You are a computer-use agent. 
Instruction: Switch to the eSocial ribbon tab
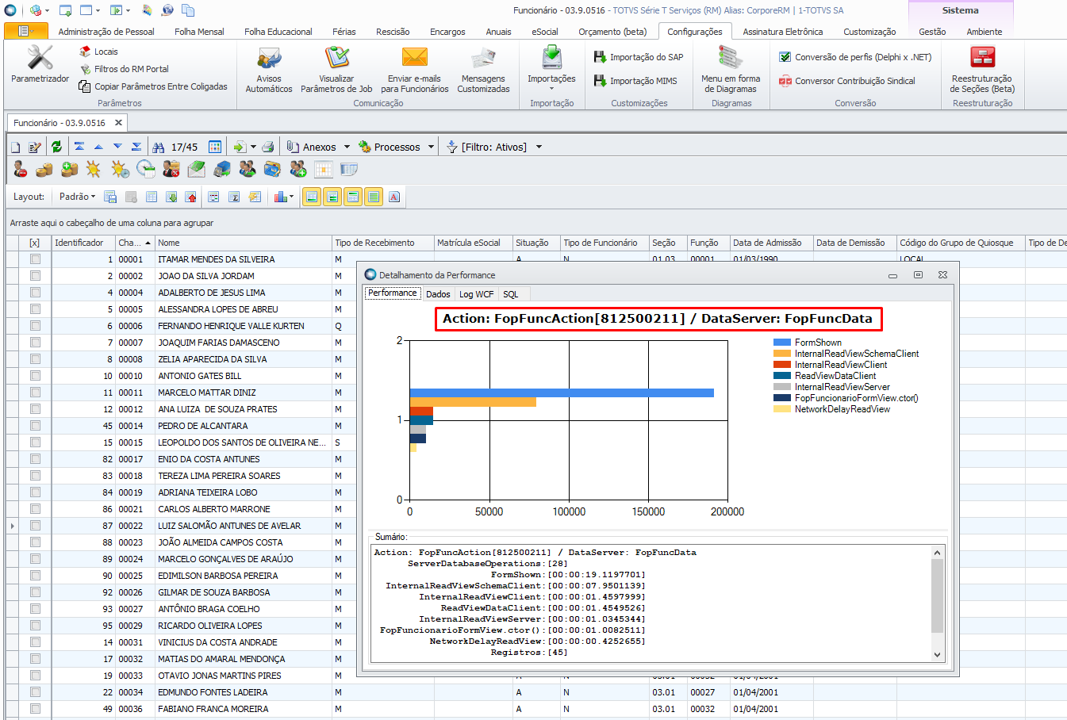pos(545,32)
